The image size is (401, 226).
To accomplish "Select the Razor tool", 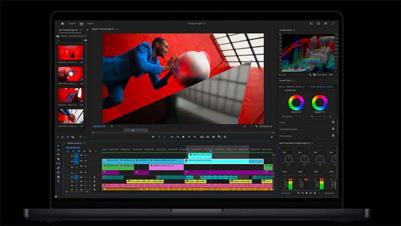I will 58,159.
